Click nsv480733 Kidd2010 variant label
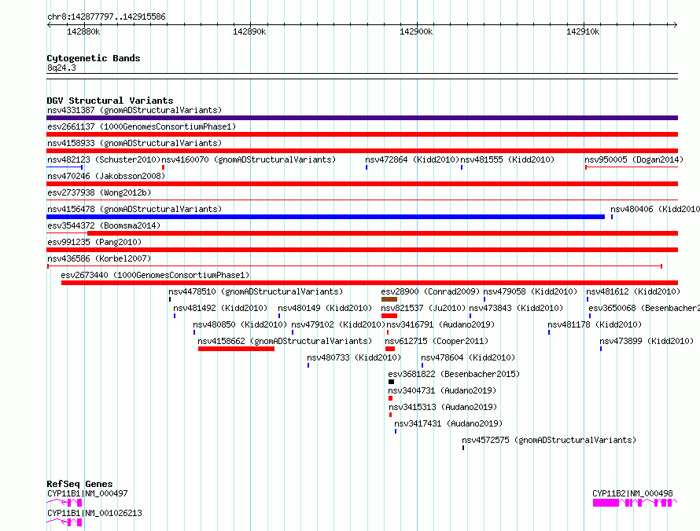 pos(354,357)
